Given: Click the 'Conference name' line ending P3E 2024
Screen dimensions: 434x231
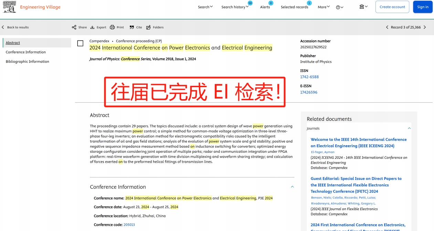Looking at the screenshot, I should [183, 198].
